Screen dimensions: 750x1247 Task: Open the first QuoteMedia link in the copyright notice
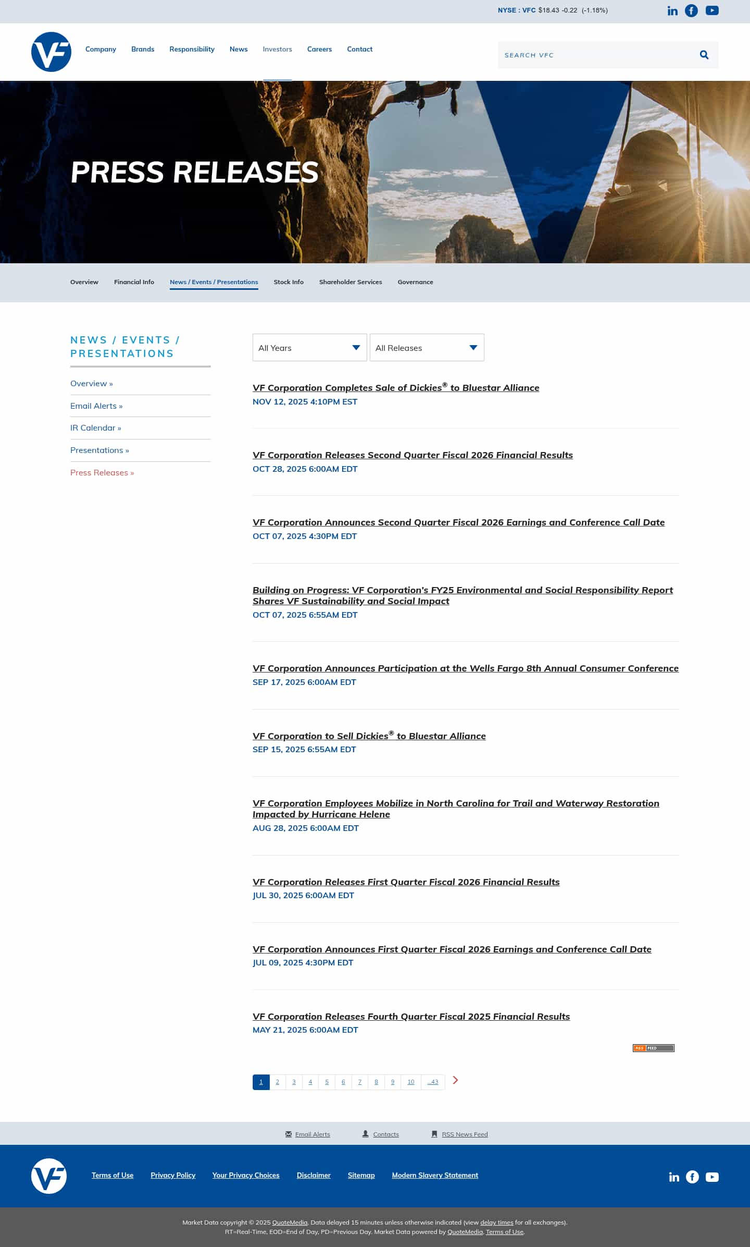pos(290,1222)
